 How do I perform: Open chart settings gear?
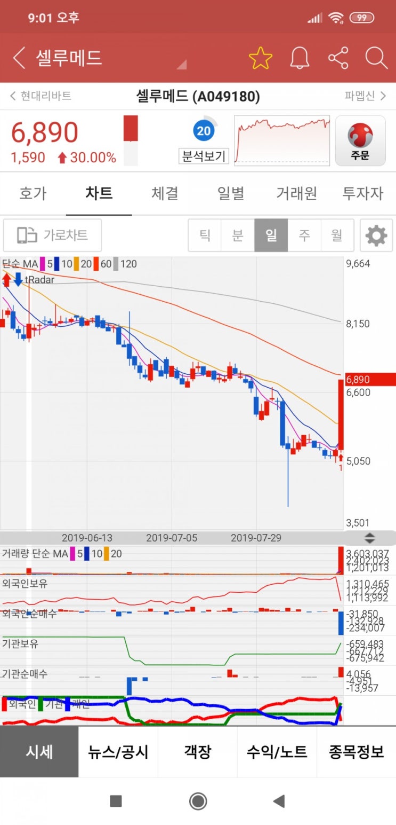tap(376, 235)
